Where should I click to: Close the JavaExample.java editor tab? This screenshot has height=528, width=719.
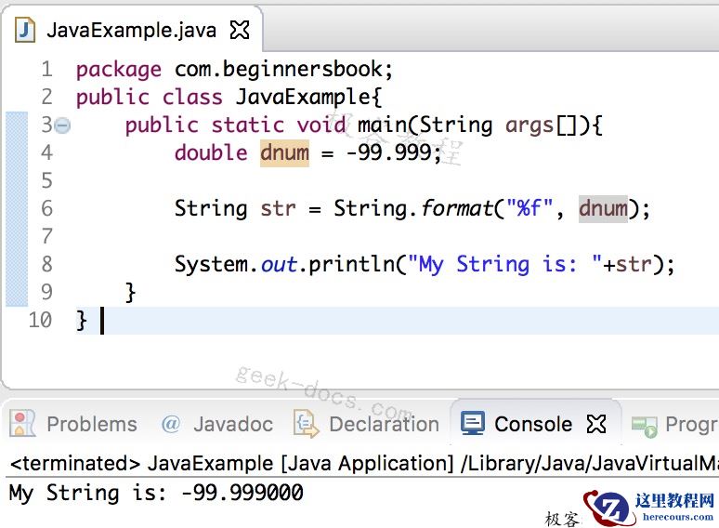[240, 31]
